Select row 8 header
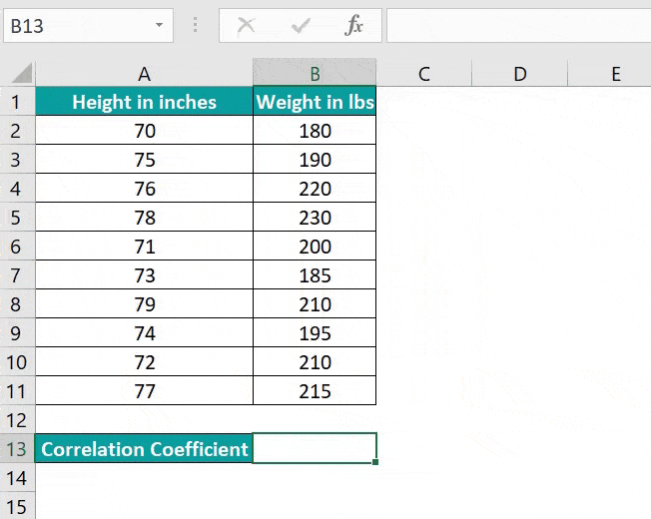The height and width of the screenshot is (519, 651). tap(17, 304)
